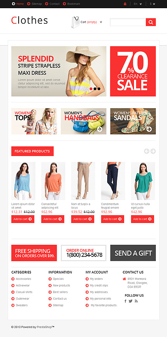The height and width of the screenshot is (337, 167).
Task: Add the $62.96 orange top to cart
Action: tap(53, 219)
